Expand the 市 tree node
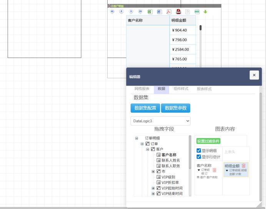 (153, 171)
